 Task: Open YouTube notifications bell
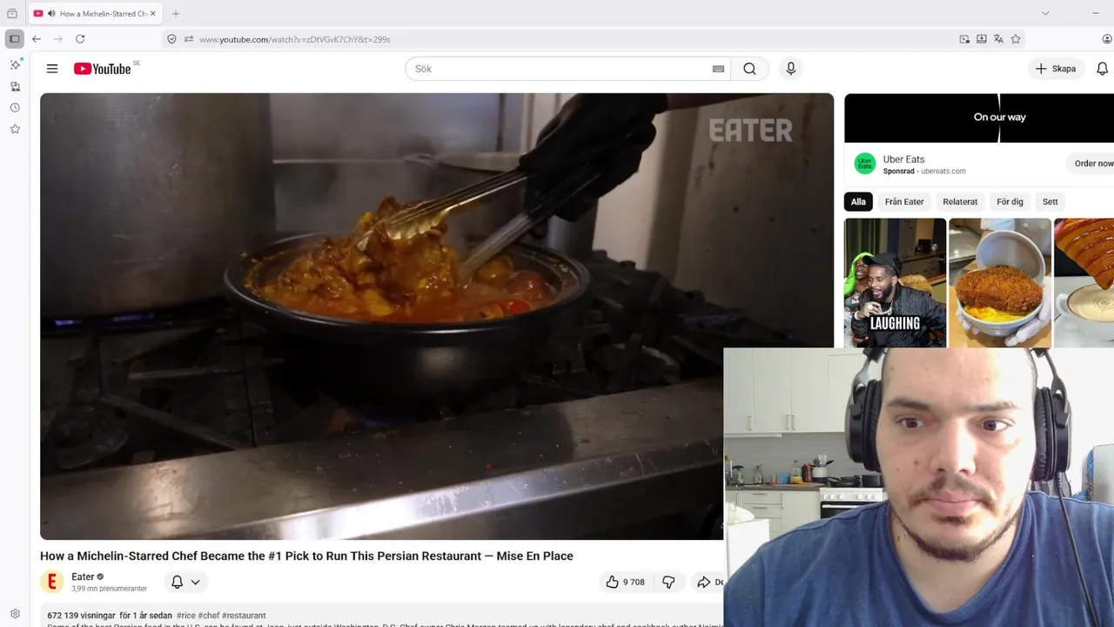tap(1102, 69)
